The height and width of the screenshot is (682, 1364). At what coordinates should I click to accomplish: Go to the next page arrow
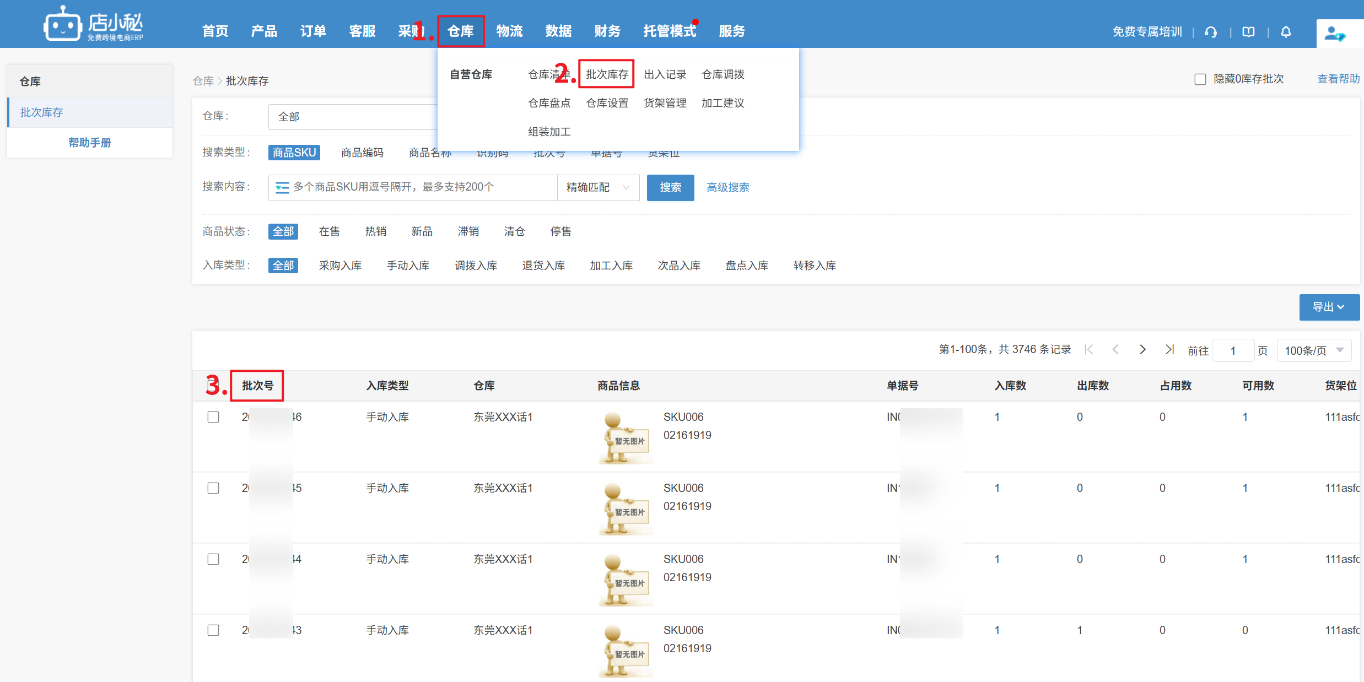[1142, 350]
